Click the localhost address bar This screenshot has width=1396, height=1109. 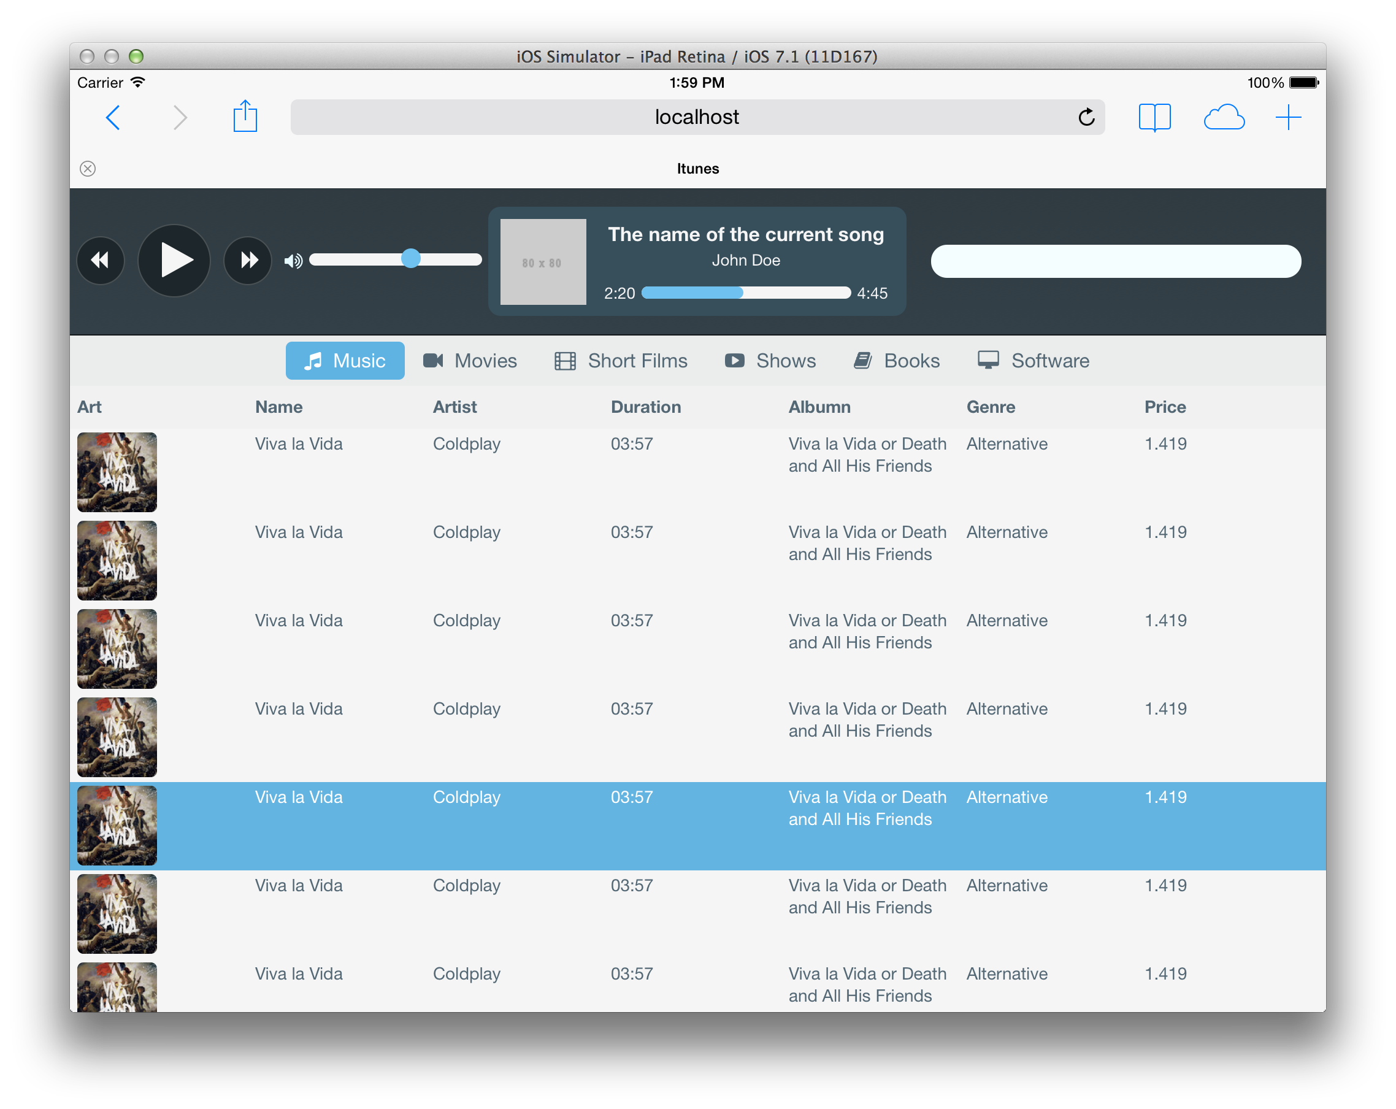coord(697,117)
